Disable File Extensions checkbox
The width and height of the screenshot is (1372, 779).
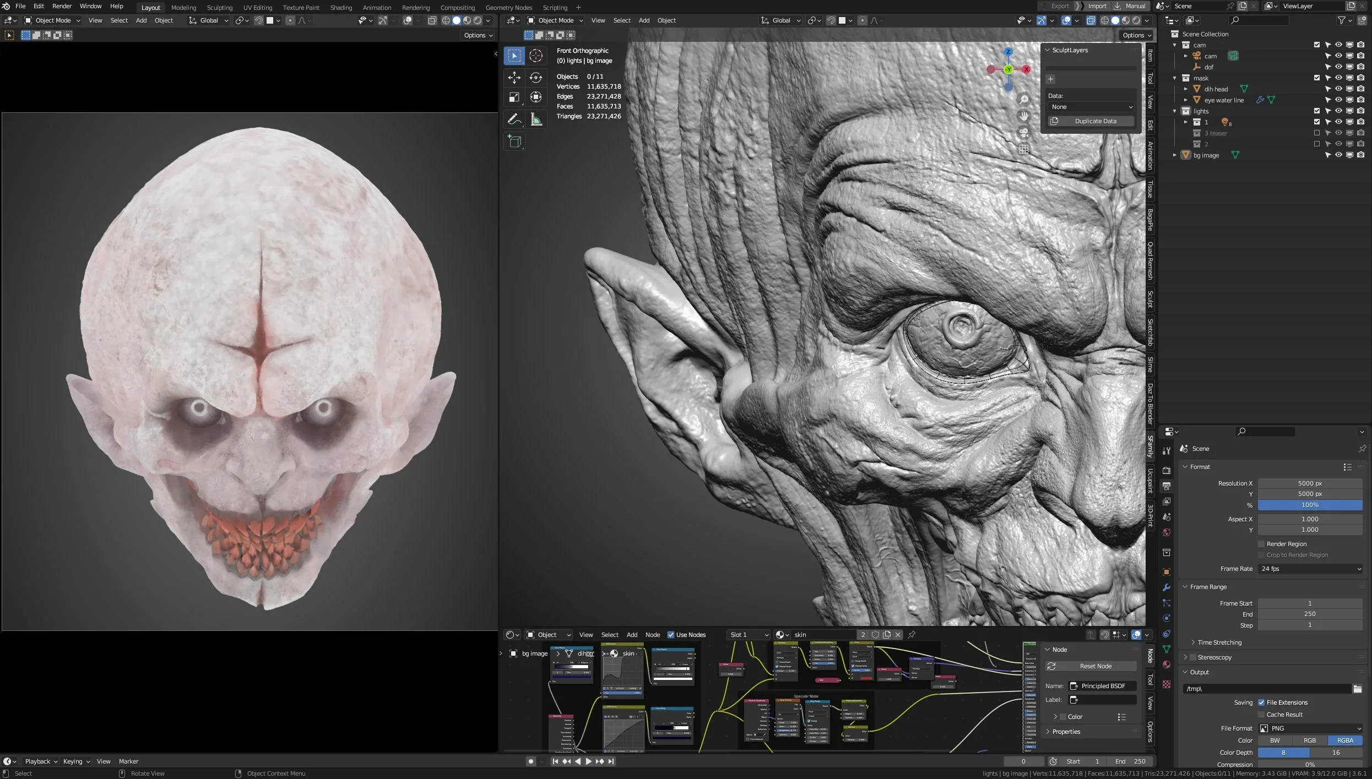[1261, 702]
